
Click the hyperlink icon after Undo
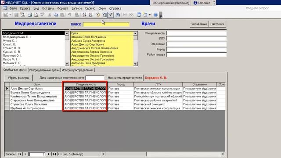(77, 14)
